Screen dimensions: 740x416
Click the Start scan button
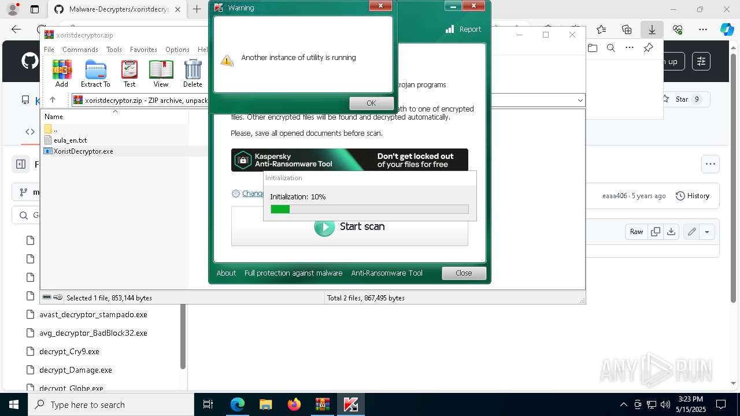(350, 226)
